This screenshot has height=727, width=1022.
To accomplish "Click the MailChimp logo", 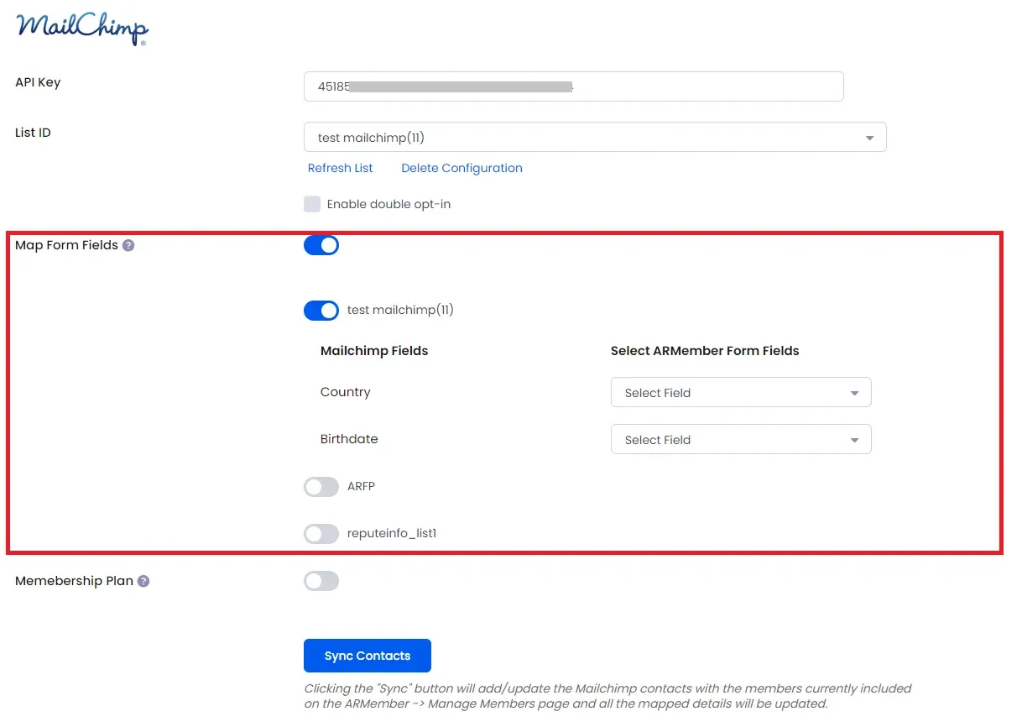I will 82,27.
